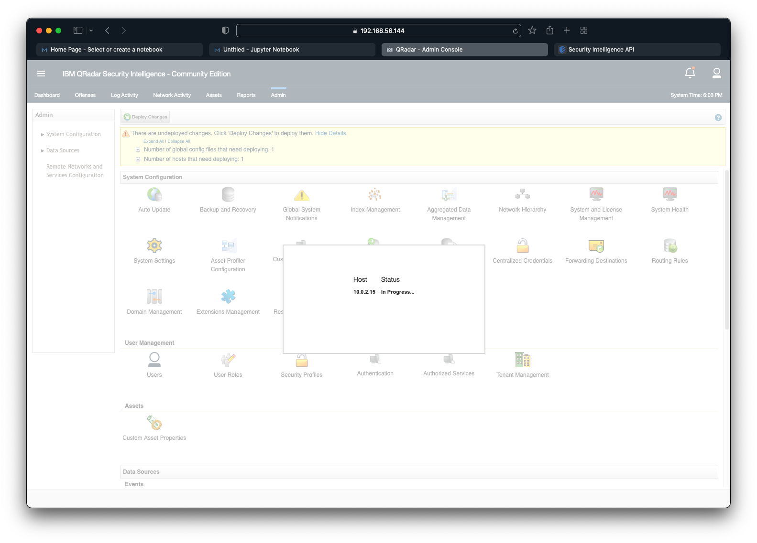Image resolution: width=757 pixels, height=543 pixels.
Task: Open the user profile icon
Action: point(716,73)
